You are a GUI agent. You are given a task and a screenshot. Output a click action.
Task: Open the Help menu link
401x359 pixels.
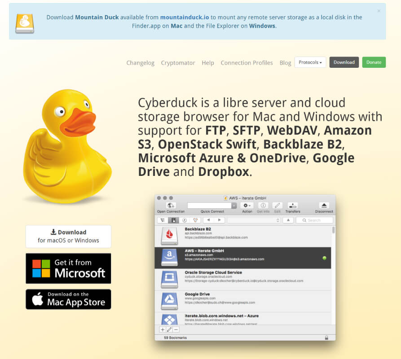coord(207,63)
